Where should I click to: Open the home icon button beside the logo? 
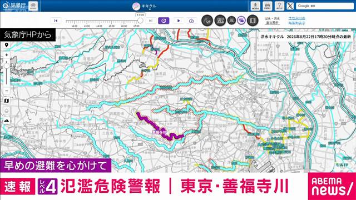pyautogui.click(x=33, y=6)
